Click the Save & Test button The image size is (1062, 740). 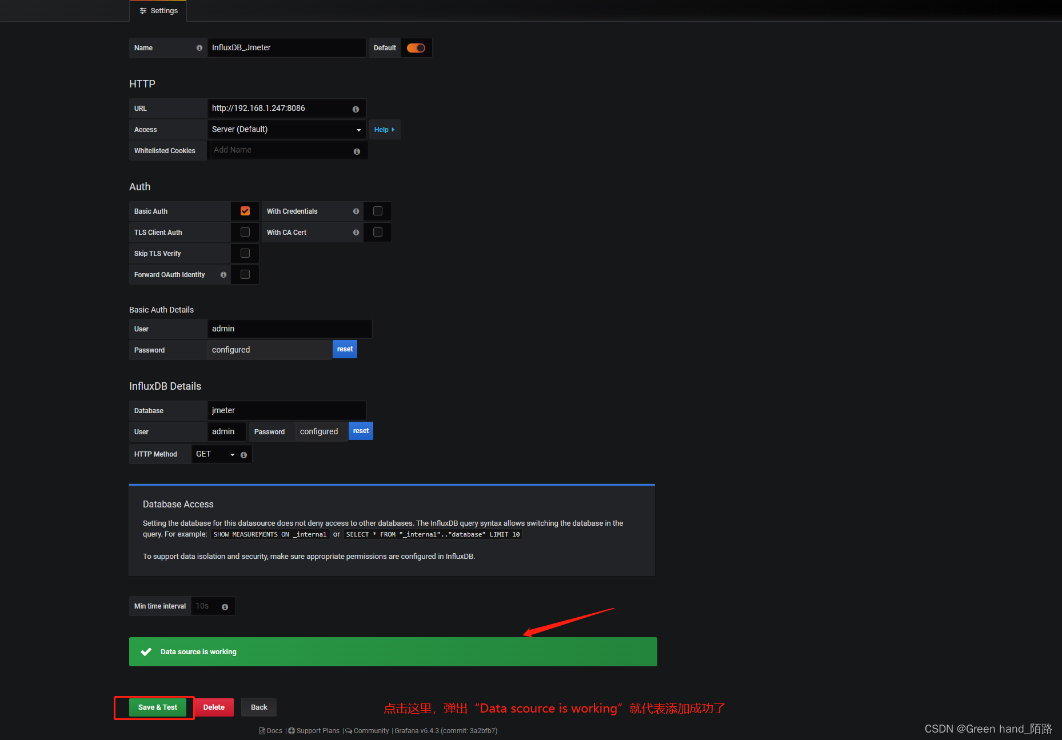(x=158, y=707)
